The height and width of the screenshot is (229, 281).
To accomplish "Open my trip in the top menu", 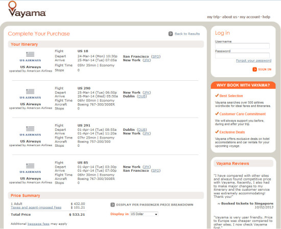I will [213, 17].
